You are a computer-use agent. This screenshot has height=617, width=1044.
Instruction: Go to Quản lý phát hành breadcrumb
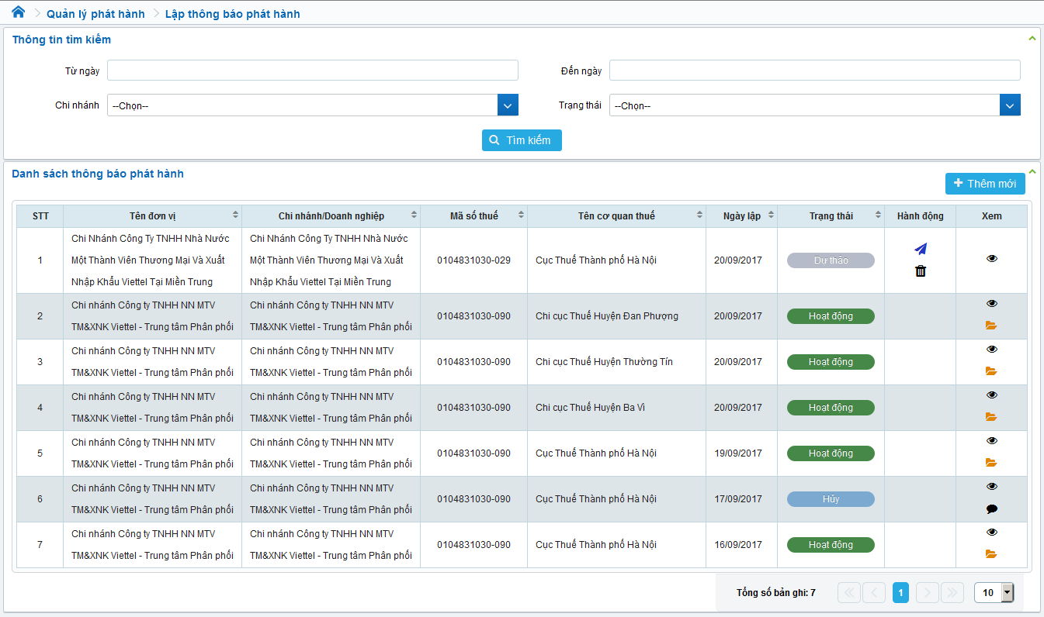95,14
